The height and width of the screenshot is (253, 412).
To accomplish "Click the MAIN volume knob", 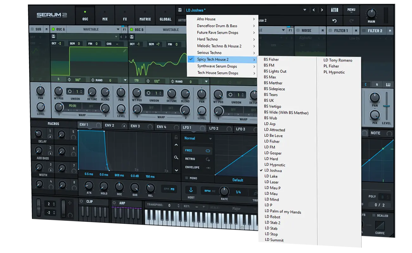I will 371,13.
